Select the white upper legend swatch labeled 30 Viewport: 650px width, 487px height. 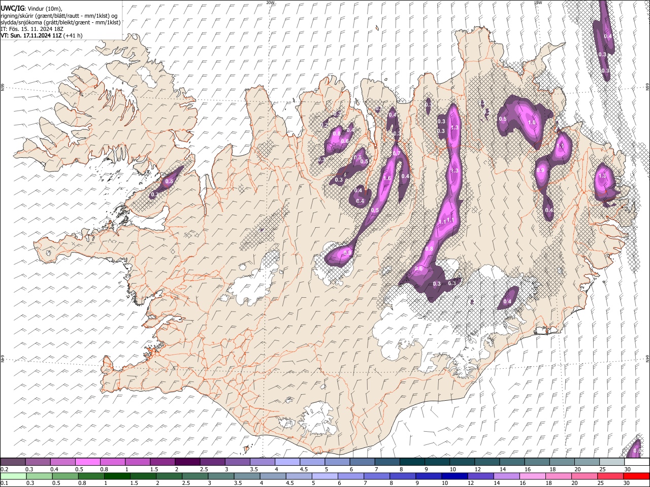pos(637,462)
